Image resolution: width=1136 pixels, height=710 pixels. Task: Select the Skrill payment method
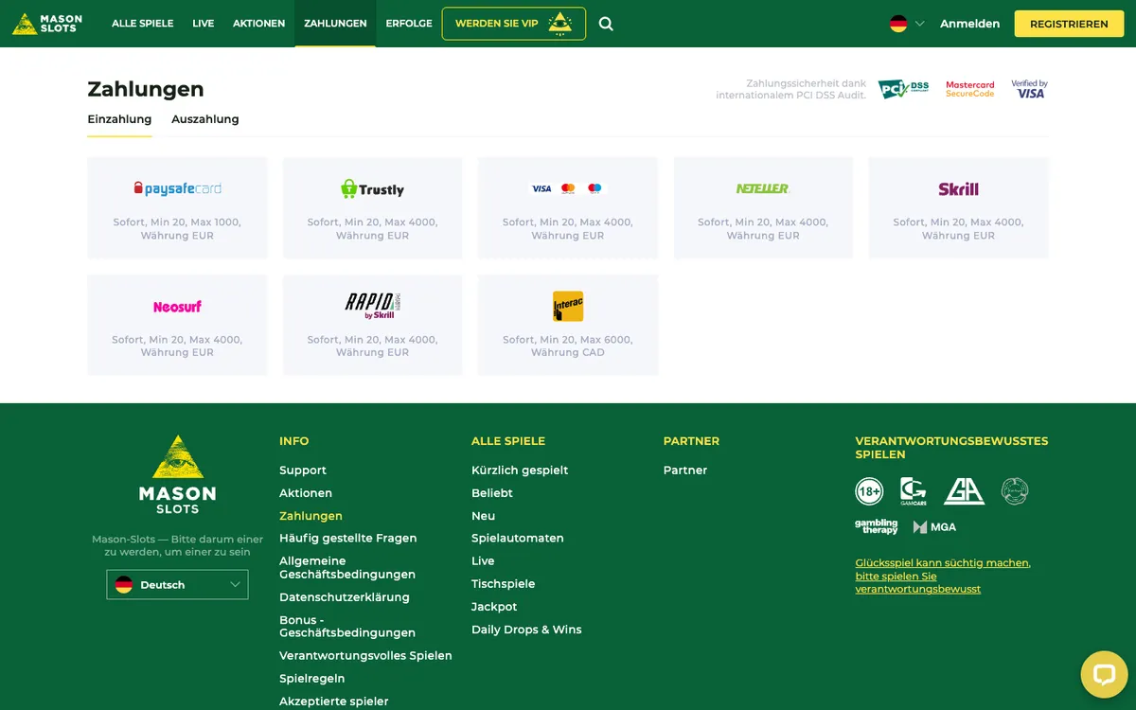958,208
